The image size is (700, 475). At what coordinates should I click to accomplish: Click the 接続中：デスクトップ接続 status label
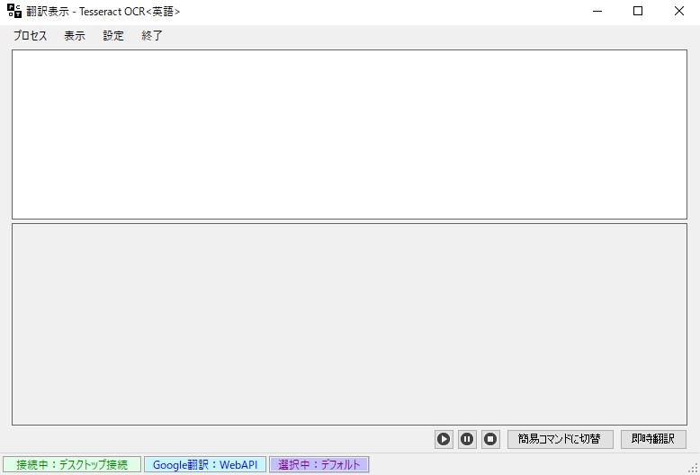[72, 465]
